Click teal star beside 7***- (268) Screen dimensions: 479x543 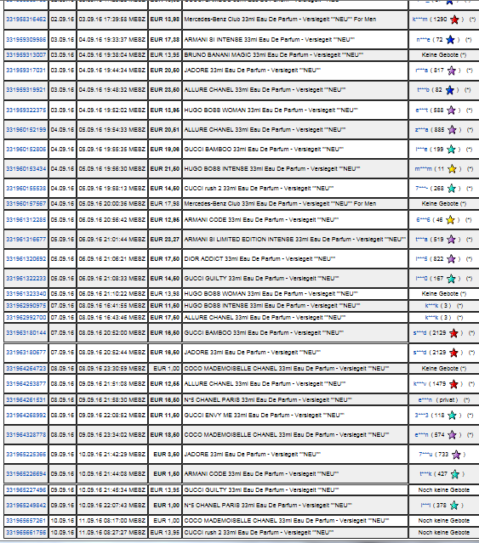tap(451, 189)
